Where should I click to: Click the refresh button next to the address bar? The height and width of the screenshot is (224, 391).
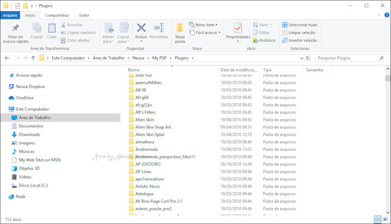click(308, 58)
